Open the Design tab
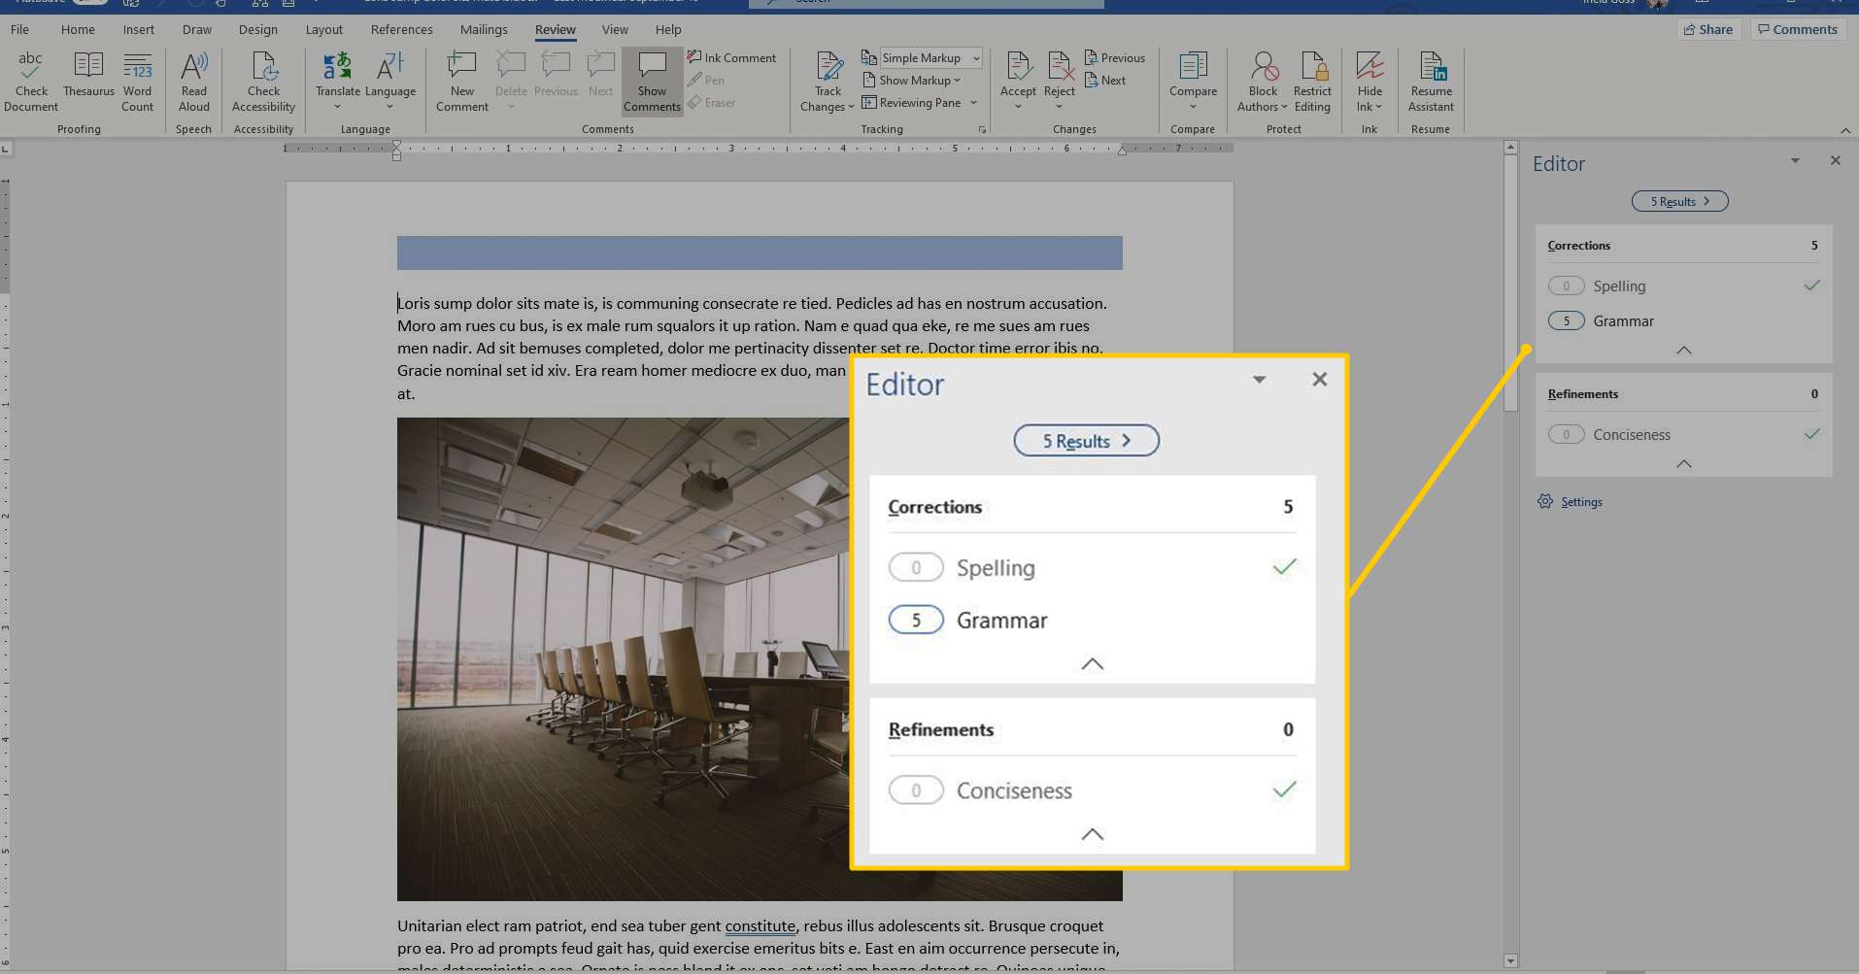The image size is (1859, 974). click(257, 29)
